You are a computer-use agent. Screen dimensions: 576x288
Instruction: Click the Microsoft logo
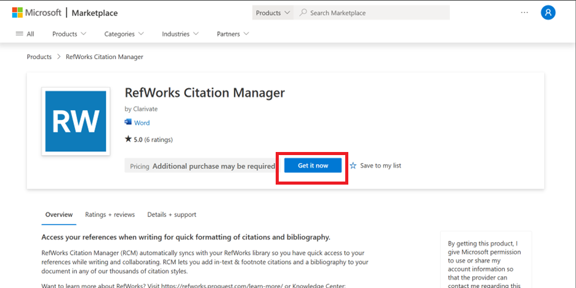(x=36, y=13)
